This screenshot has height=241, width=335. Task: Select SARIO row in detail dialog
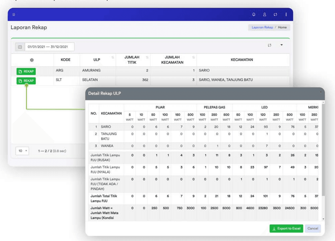(203, 127)
